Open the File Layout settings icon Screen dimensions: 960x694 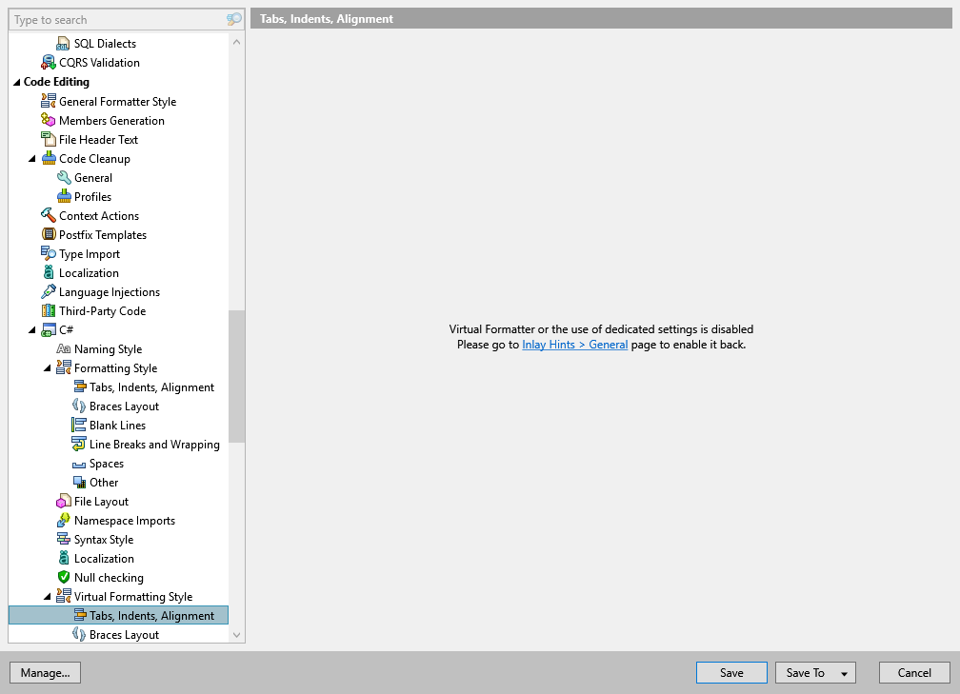(x=64, y=501)
